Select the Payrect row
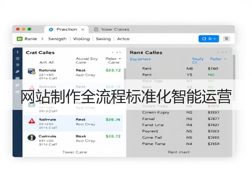This screenshot has width=252, height=189. [180, 131]
